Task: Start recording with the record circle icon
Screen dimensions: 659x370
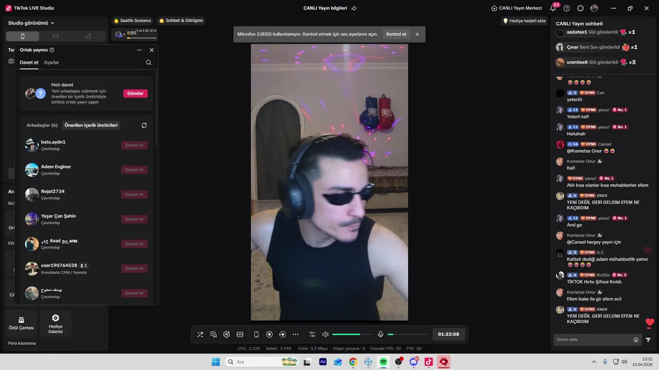Action: tap(269, 335)
